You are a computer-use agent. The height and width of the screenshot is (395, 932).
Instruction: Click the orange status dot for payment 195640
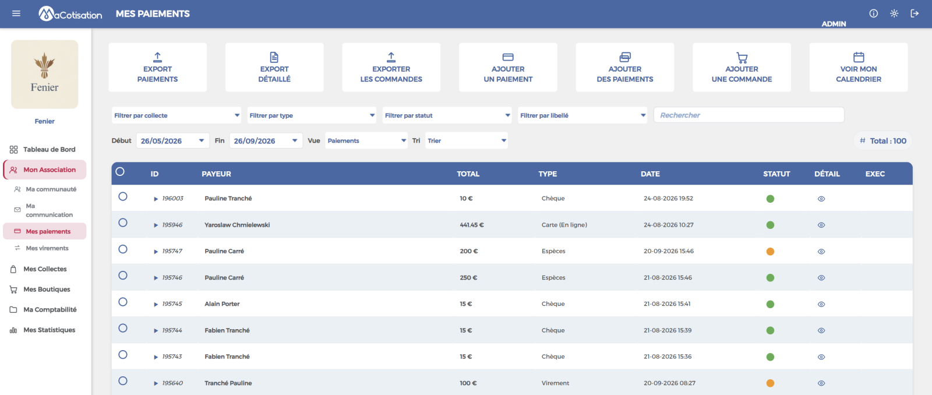(770, 383)
